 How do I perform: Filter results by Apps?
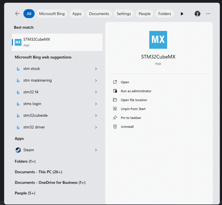pos(77,14)
